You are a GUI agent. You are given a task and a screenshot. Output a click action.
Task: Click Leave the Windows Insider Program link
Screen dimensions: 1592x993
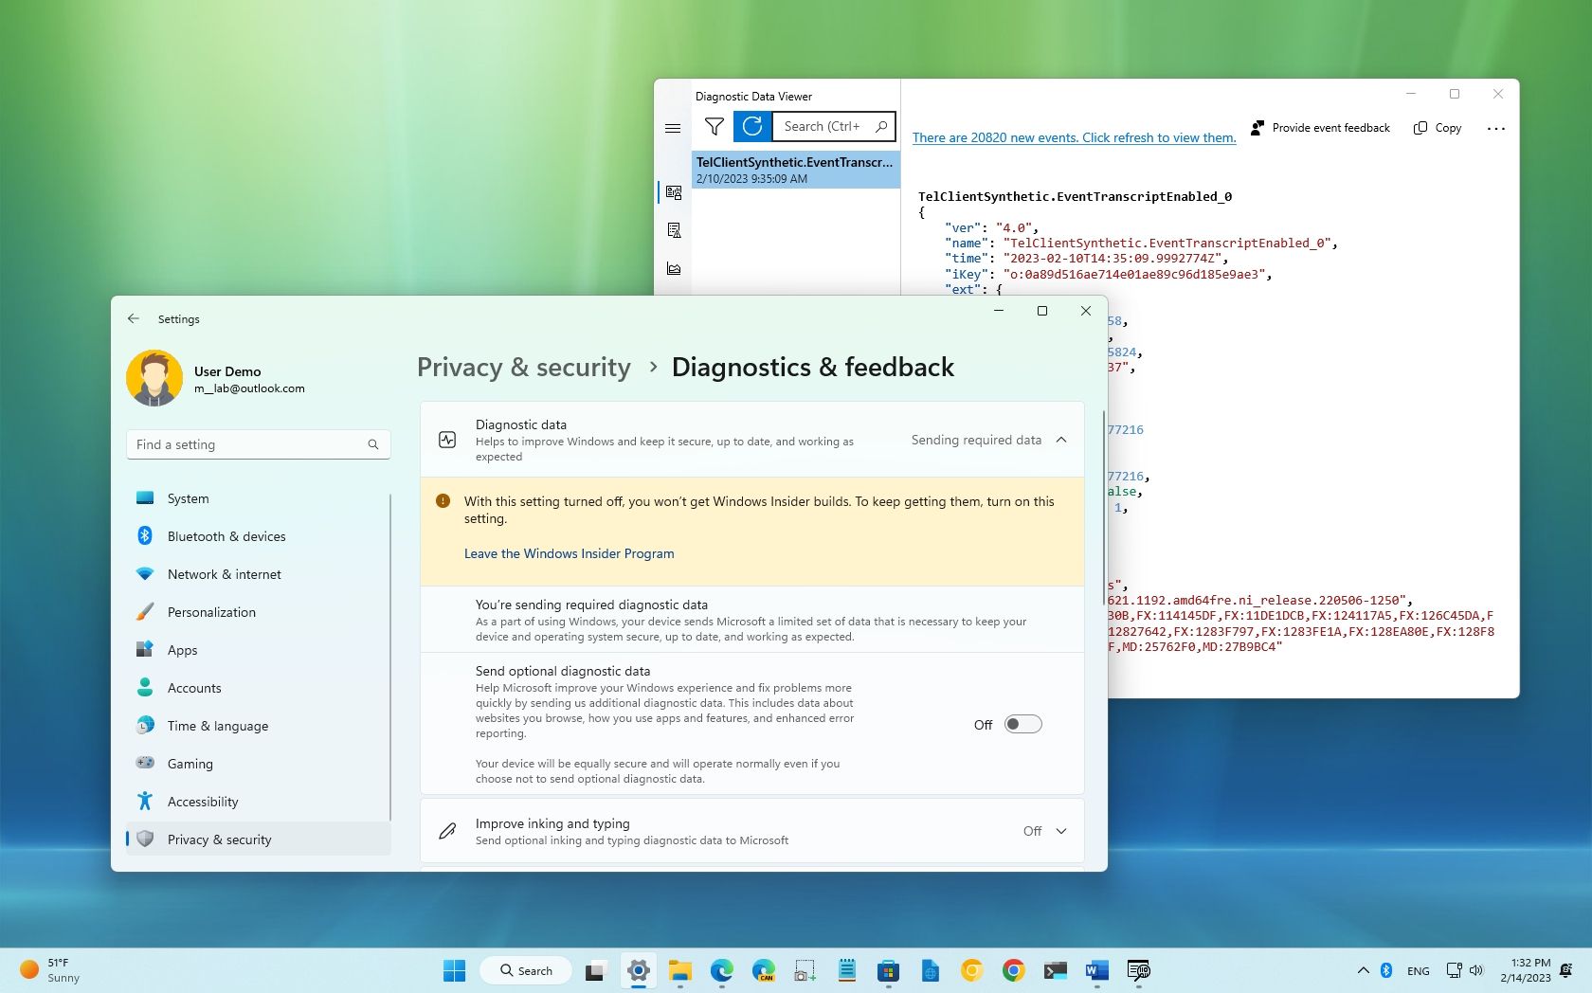pyautogui.click(x=569, y=553)
